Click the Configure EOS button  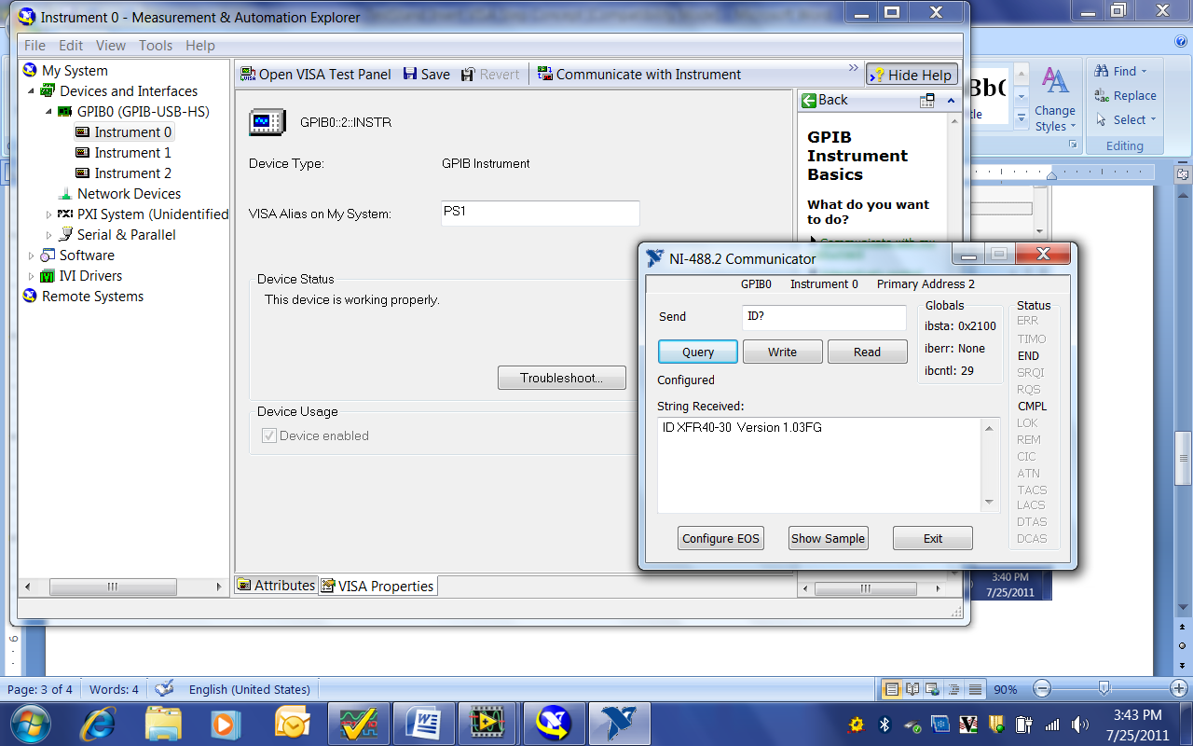(x=720, y=538)
